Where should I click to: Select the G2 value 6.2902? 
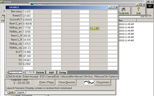pos(28,64)
